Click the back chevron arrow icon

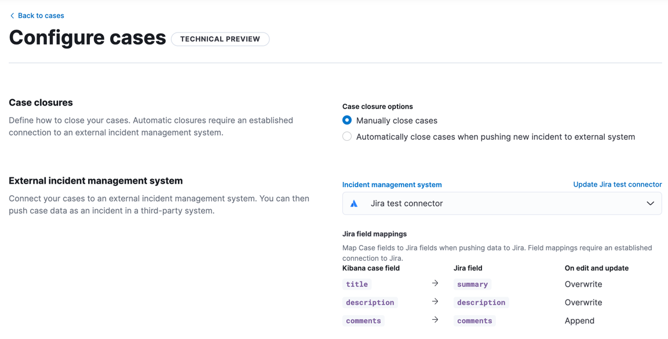12,16
